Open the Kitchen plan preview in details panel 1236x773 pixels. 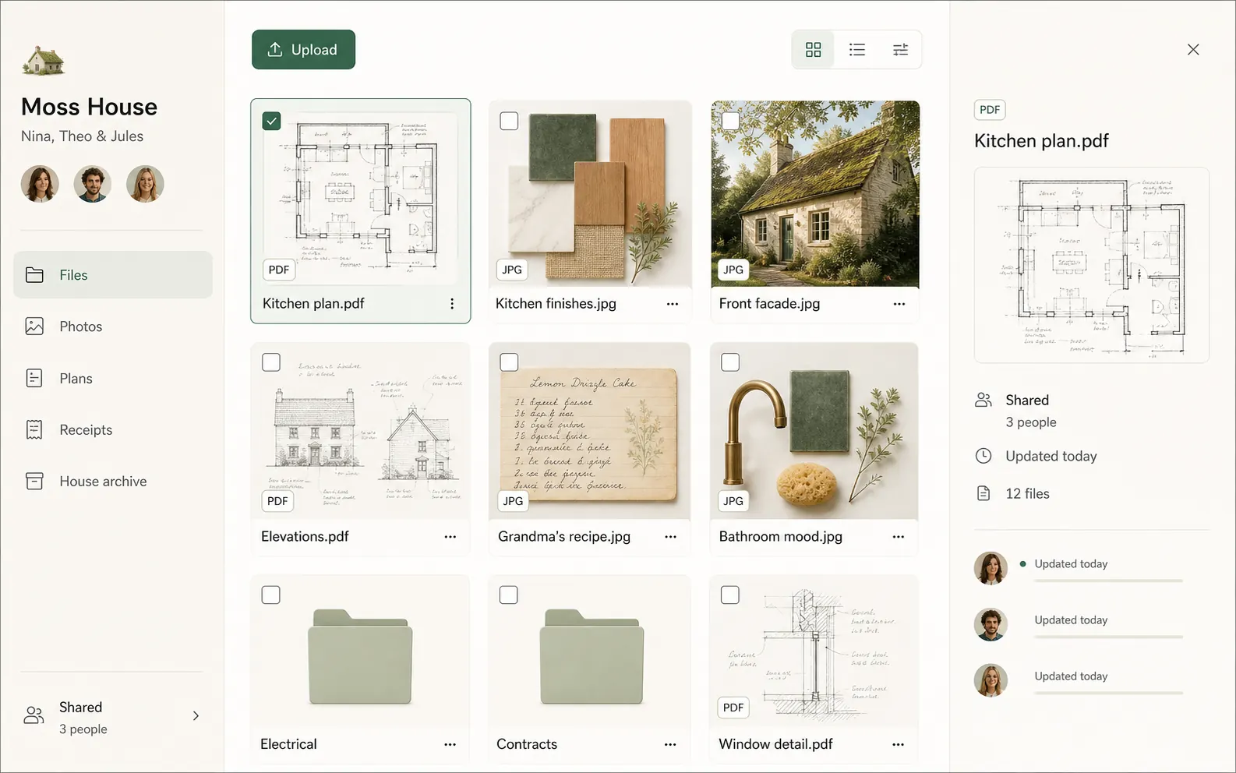(x=1091, y=265)
